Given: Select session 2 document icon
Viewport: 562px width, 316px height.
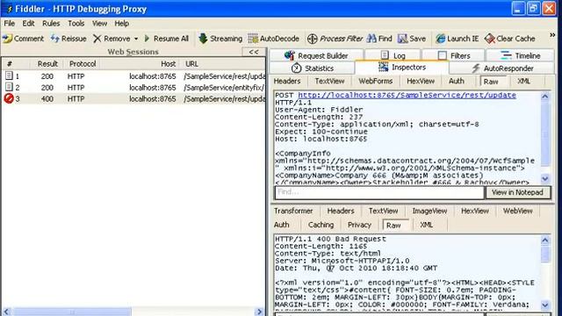Looking at the screenshot, I should [x=9, y=87].
